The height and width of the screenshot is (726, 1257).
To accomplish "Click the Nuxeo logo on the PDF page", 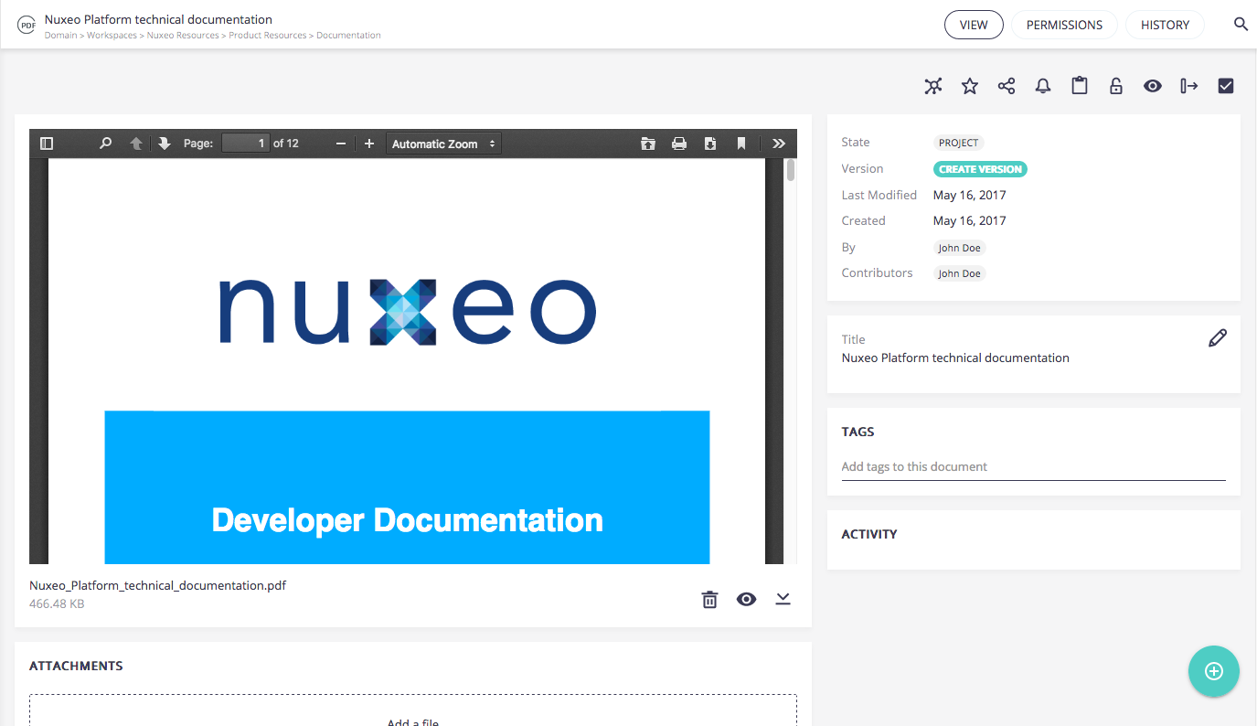I will 408,312.
